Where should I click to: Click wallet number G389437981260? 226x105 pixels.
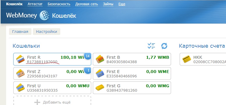(x=122, y=90)
